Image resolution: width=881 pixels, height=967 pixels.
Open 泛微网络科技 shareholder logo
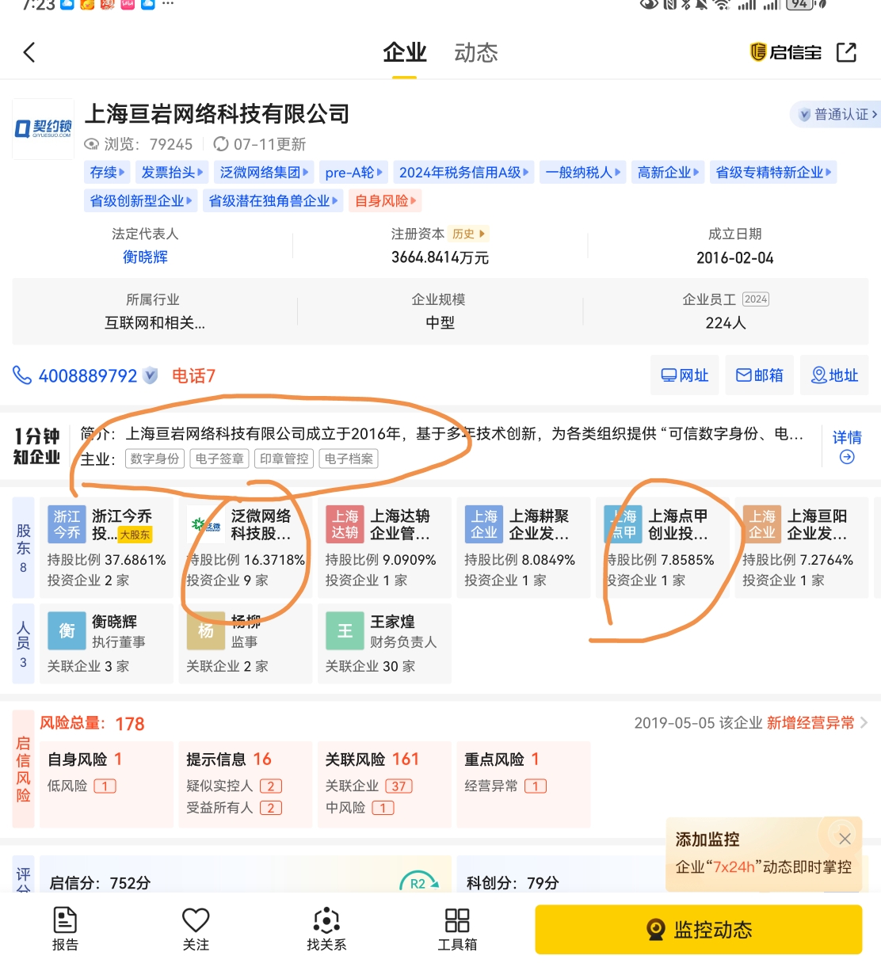pos(206,524)
